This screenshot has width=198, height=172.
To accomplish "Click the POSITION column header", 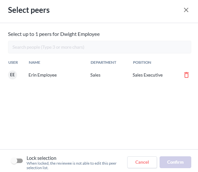I will [142, 62].
